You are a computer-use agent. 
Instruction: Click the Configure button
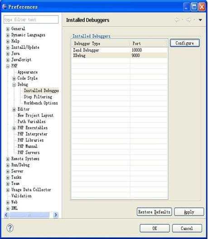(185, 43)
